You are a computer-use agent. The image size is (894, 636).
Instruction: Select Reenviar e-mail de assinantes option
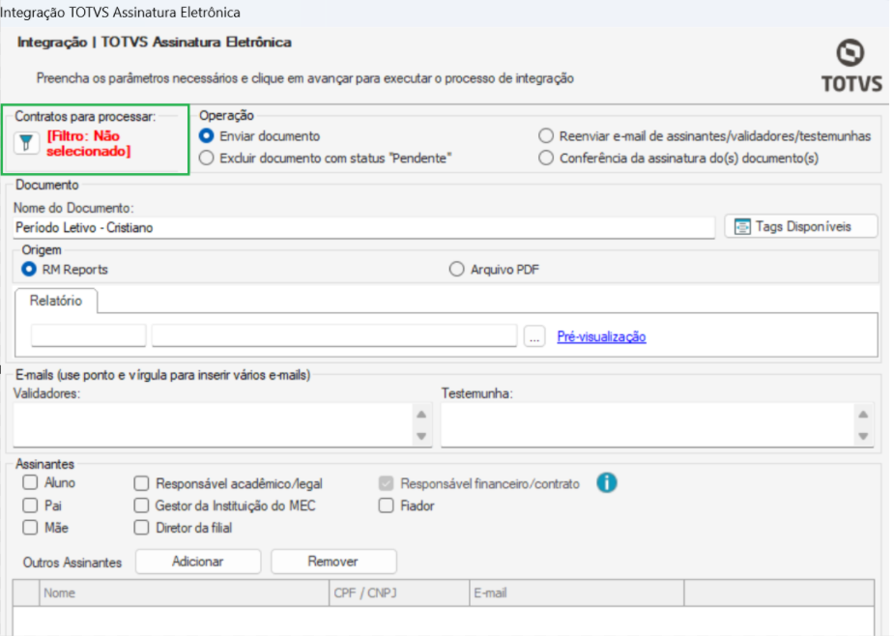point(546,136)
